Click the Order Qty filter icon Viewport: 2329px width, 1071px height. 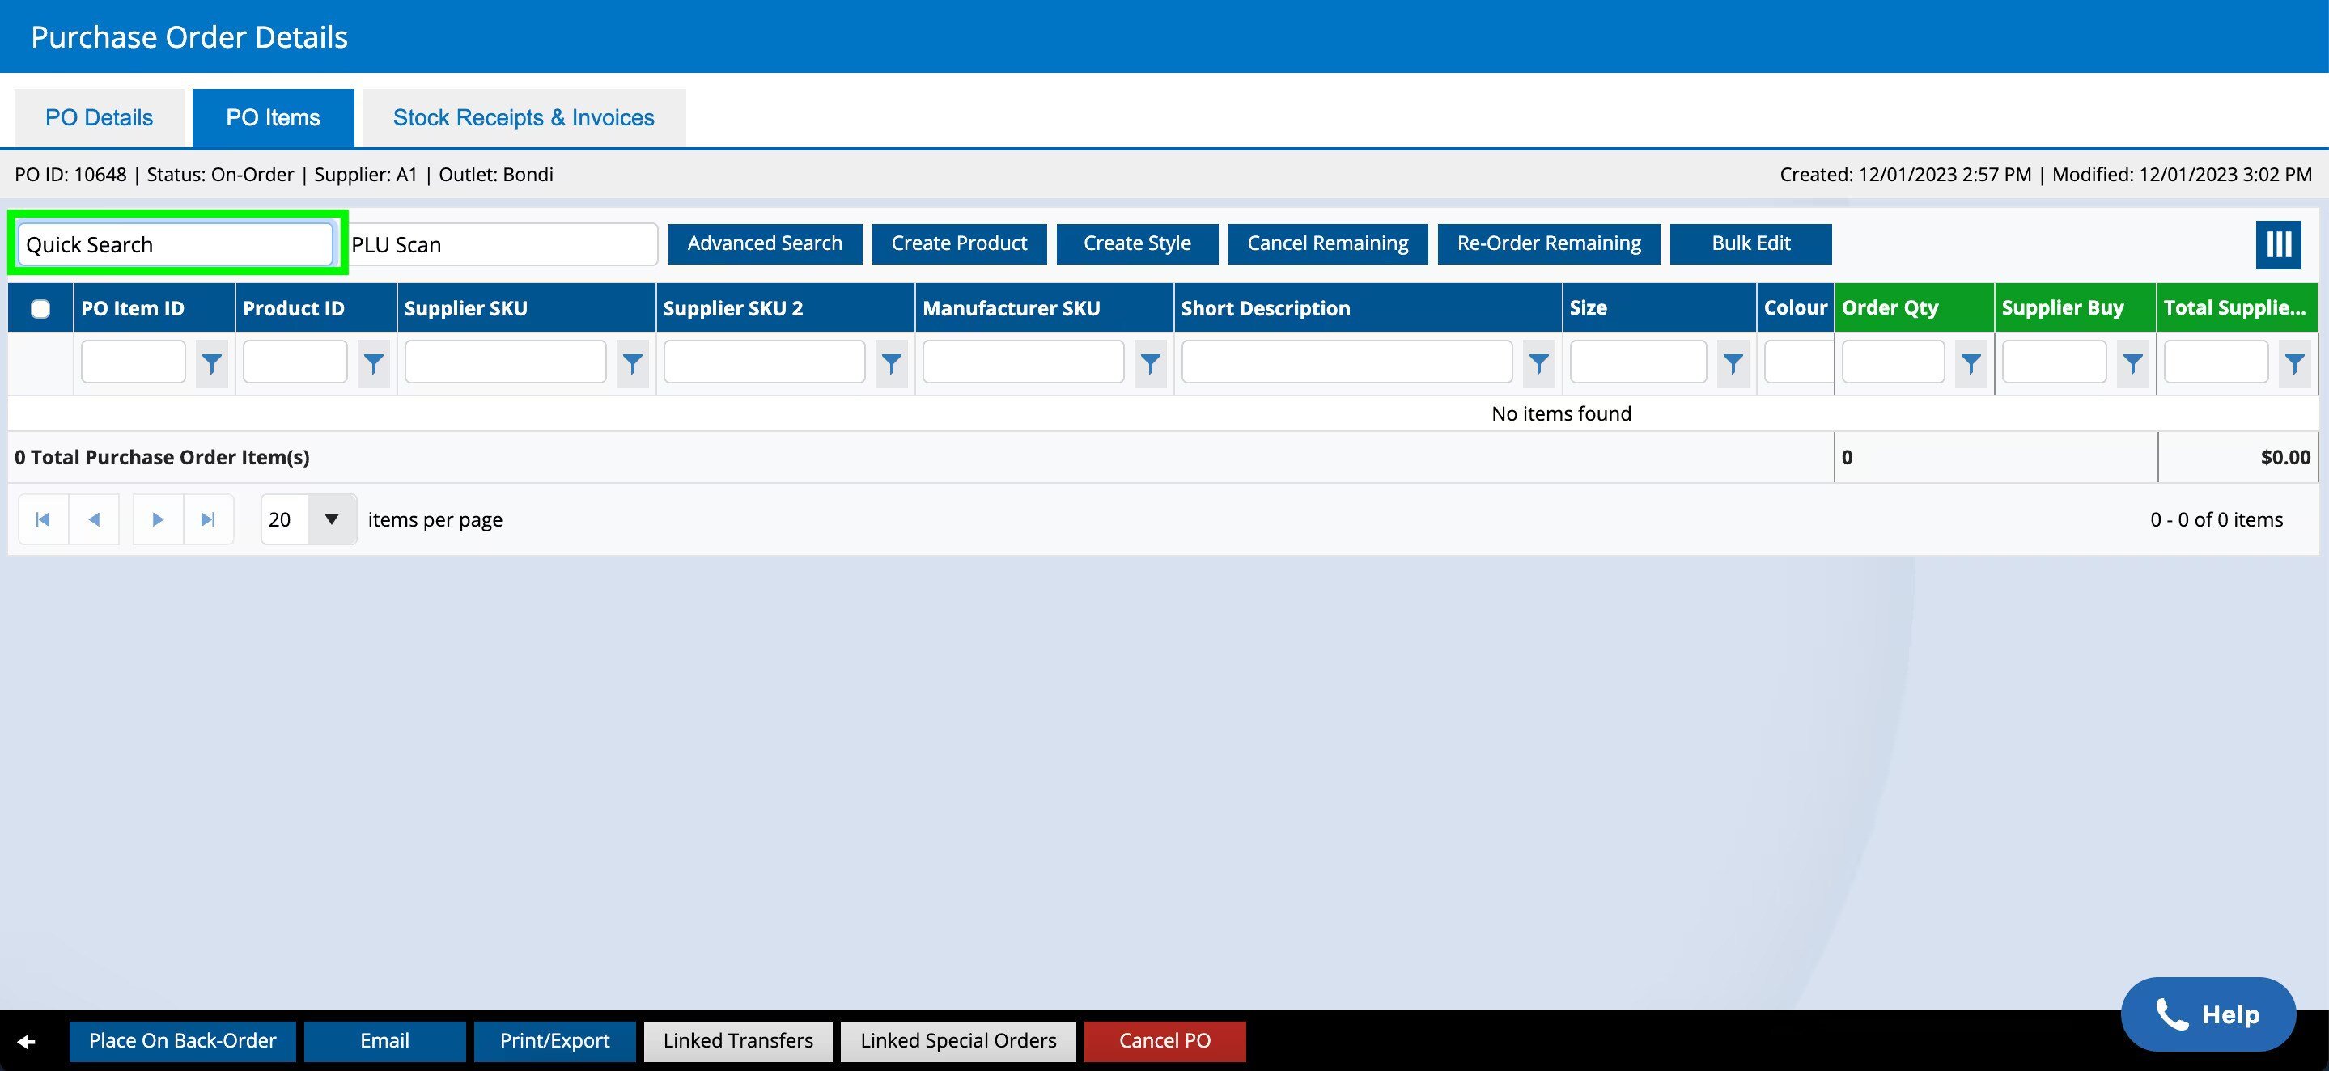click(x=1970, y=364)
